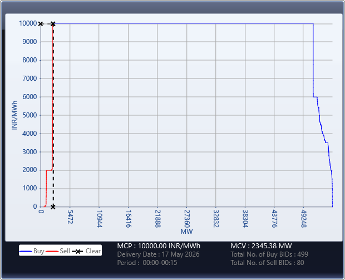Click the Period : 00:00-00:15 text

(147, 263)
